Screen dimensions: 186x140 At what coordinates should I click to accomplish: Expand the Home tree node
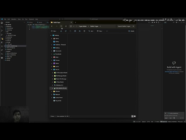pyautogui.click(x=52, y=38)
